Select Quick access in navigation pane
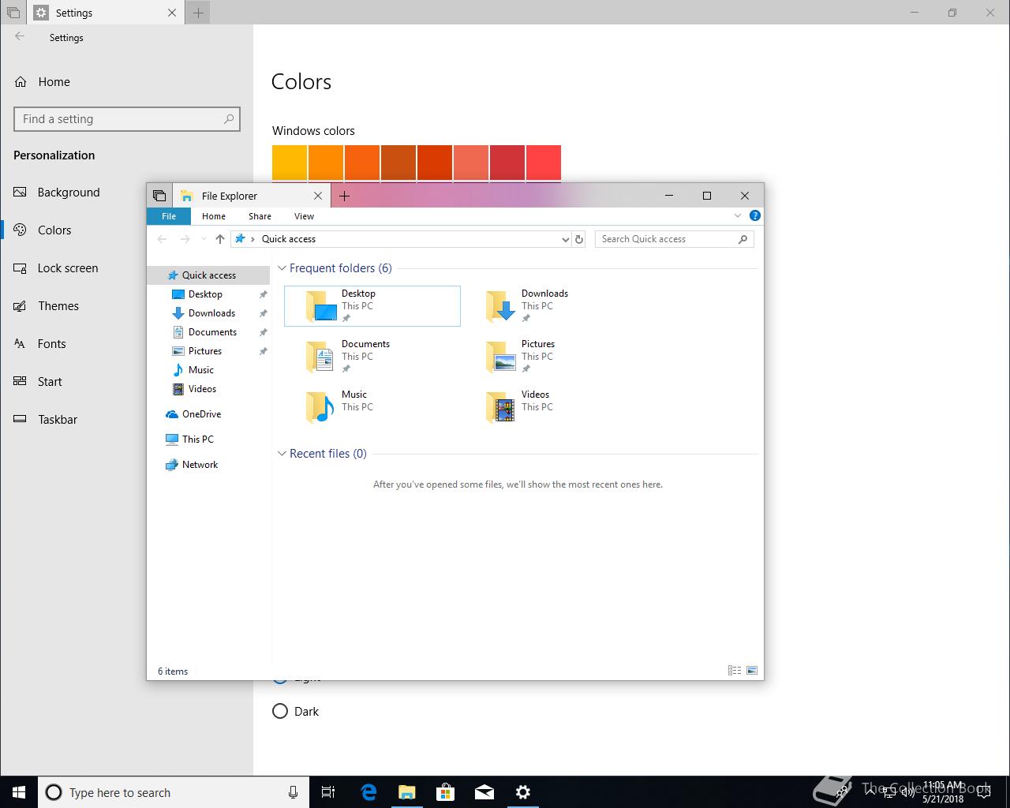The image size is (1010, 808). coord(208,275)
